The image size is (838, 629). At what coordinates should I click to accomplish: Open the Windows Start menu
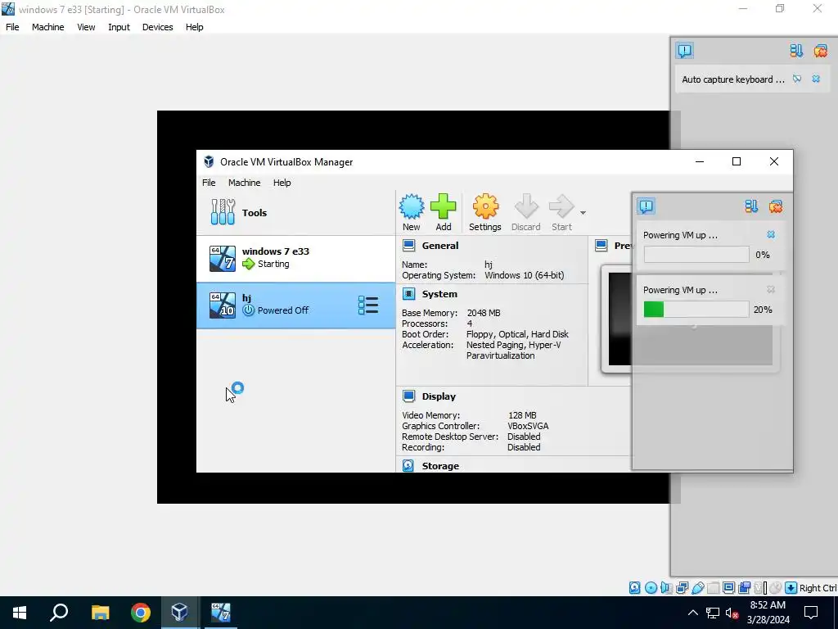tap(20, 613)
